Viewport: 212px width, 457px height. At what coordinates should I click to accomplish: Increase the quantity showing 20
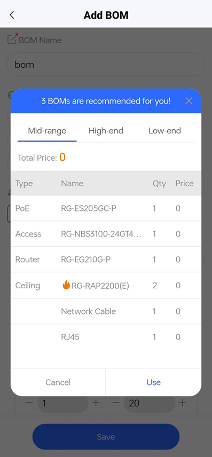[182, 403]
